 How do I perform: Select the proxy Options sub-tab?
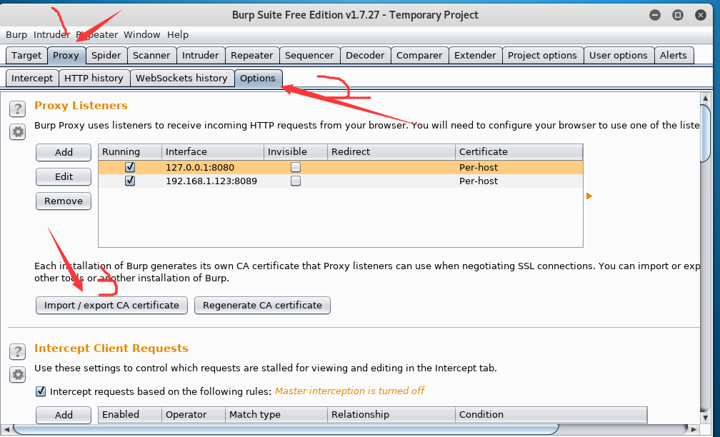pyautogui.click(x=258, y=79)
